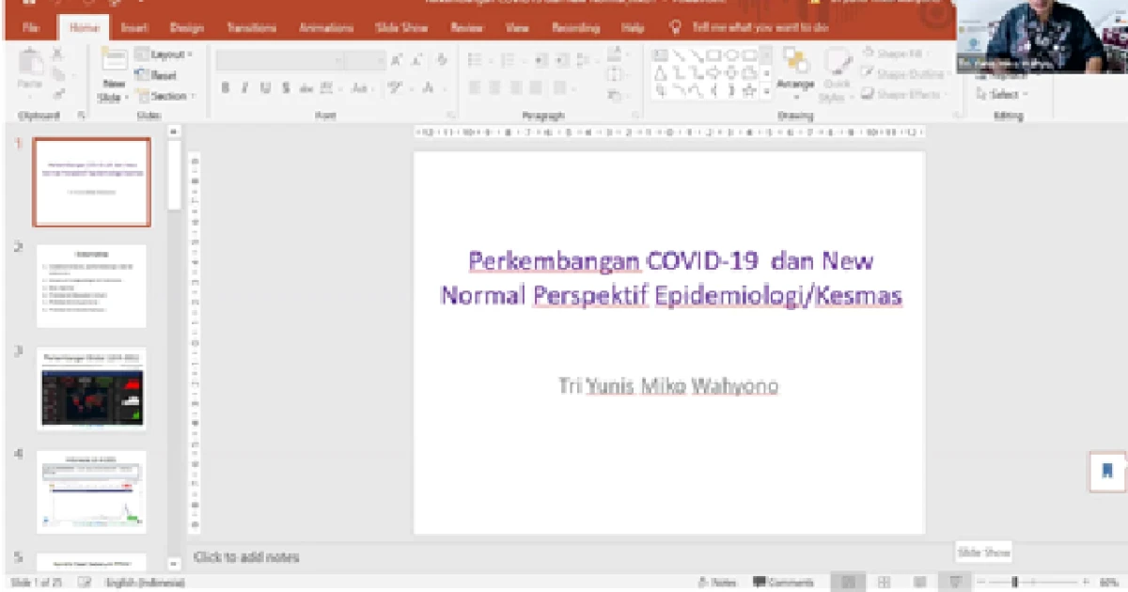This screenshot has height=592, width=1128.
Task: Click the Tell me what you want search
Action: coord(751,28)
